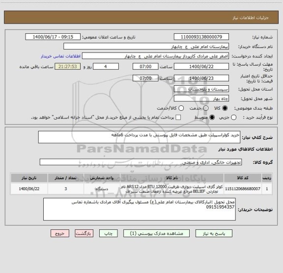The width and height of the screenshot is (283, 273).
Task: Click the استان محل تحویل field سیستان و بلوچستان
Action: pos(201,89)
